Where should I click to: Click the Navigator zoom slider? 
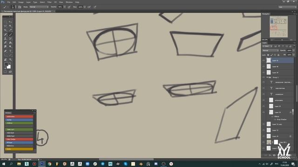pos(282,40)
